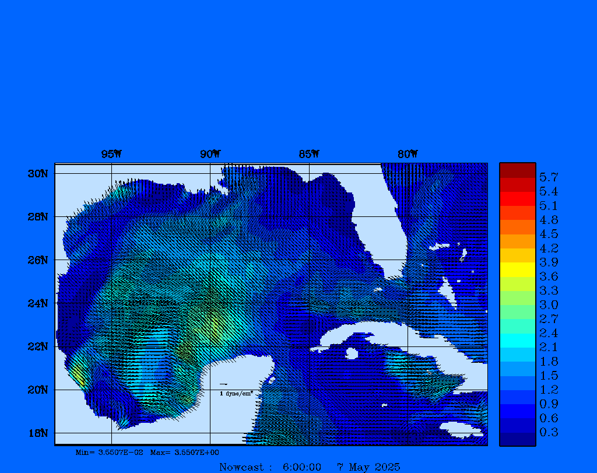Screen dimensions: 597x473
Task: Click the 5.7 label on the color scale
Action: pos(548,177)
